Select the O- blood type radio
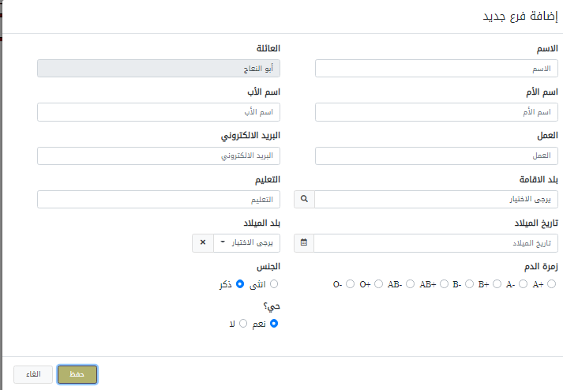Screen dimensions: 563x390 350,283
